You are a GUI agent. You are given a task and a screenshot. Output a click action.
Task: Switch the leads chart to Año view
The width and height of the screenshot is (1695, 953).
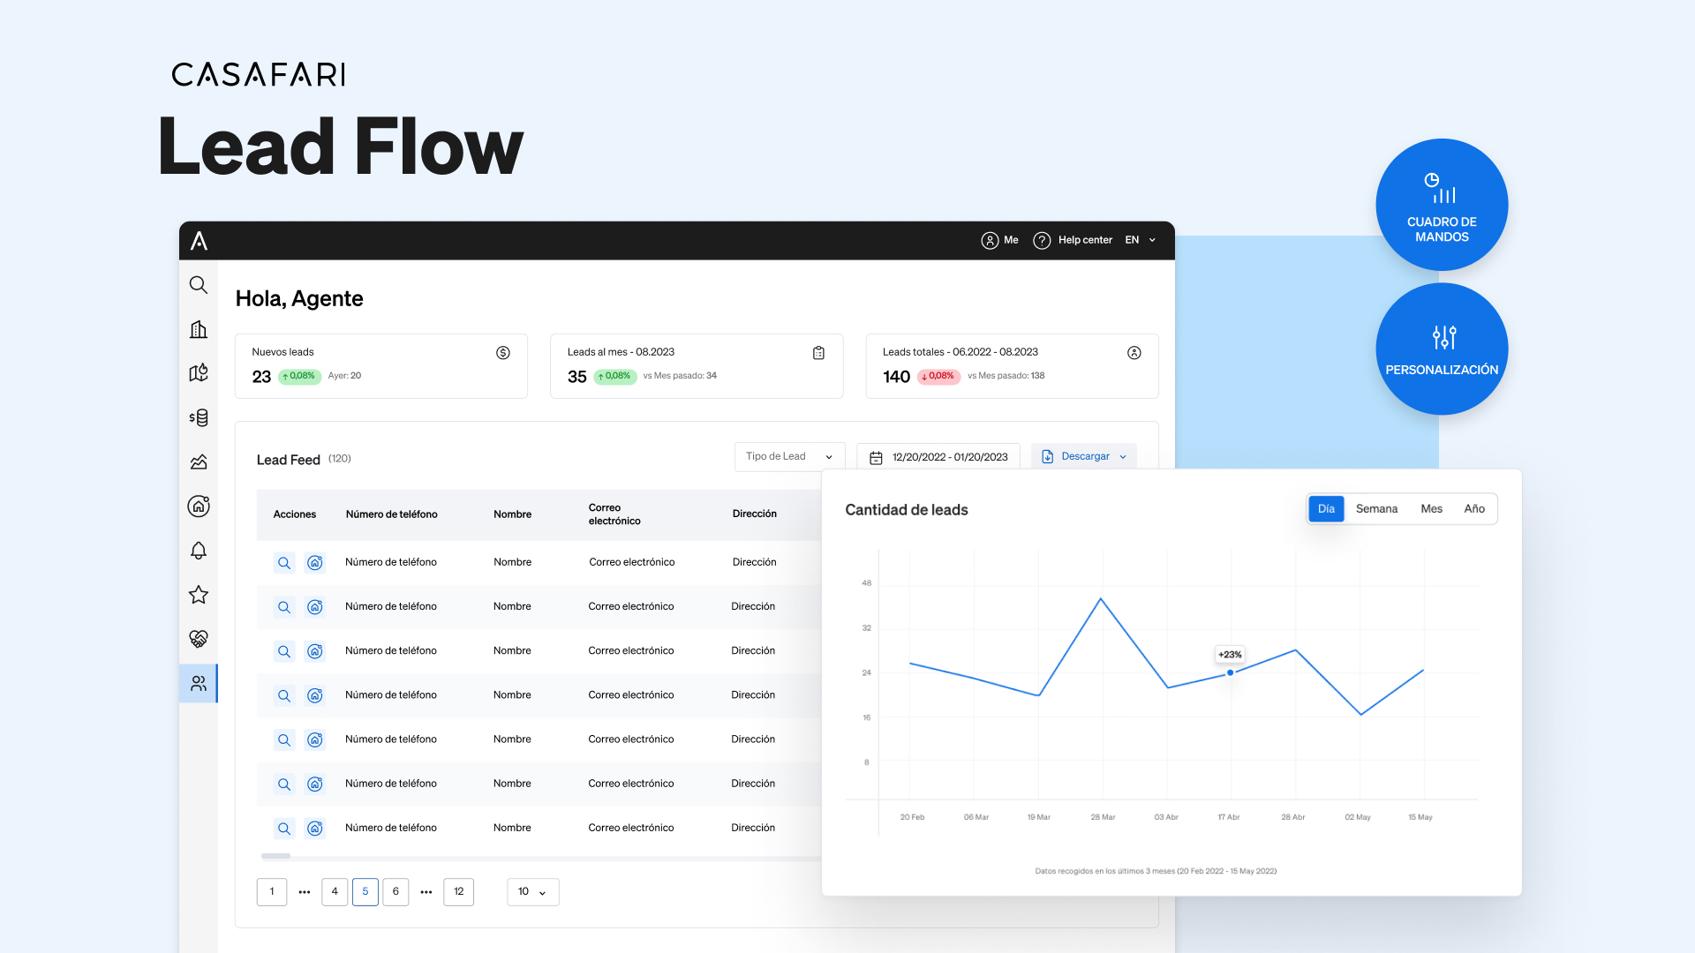coord(1474,508)
